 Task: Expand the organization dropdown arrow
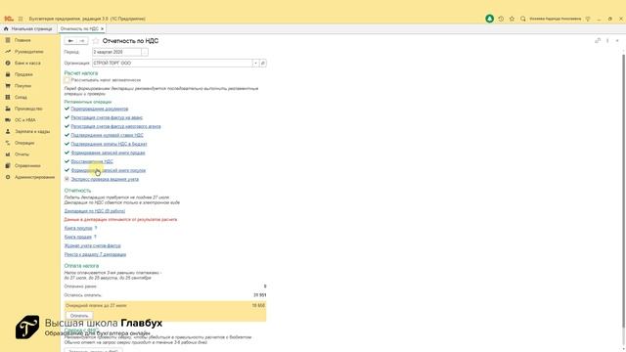click(x=255, y=63)
